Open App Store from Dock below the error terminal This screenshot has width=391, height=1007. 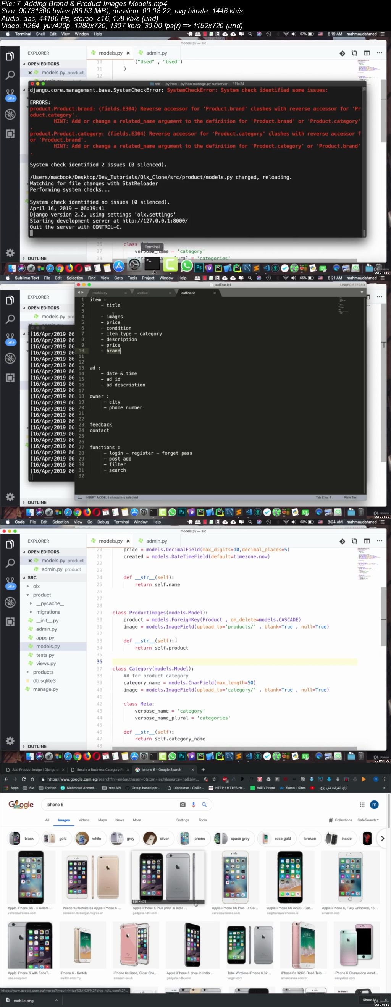pyautogui.click(x=118, y=266)
